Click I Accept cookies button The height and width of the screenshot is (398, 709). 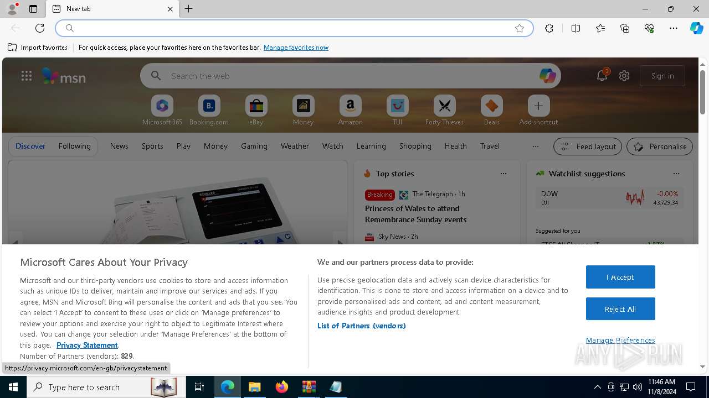click(x=620, y=277)
